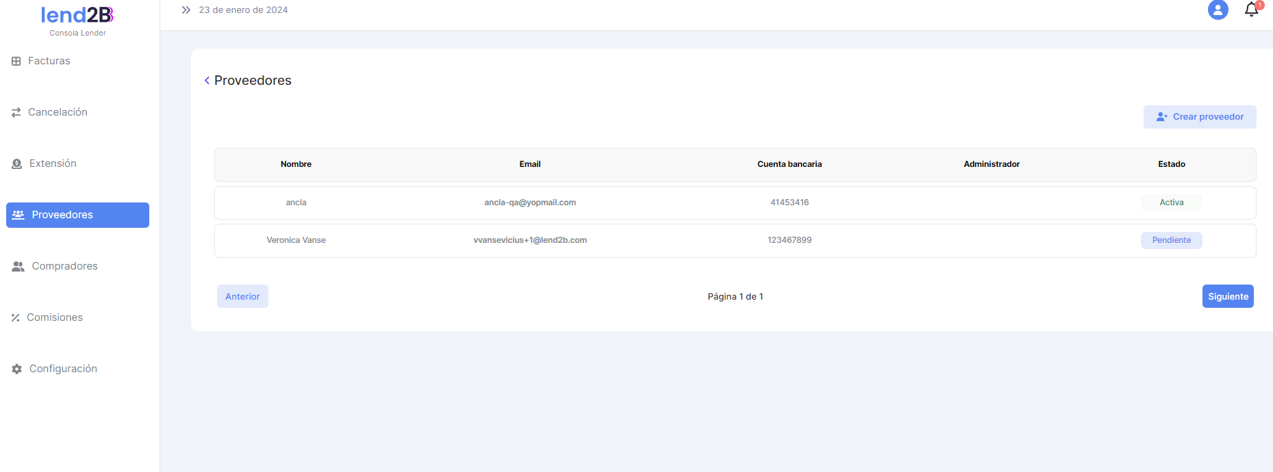
Task: Click the Activa status badge
Action: coord(1171,202)
